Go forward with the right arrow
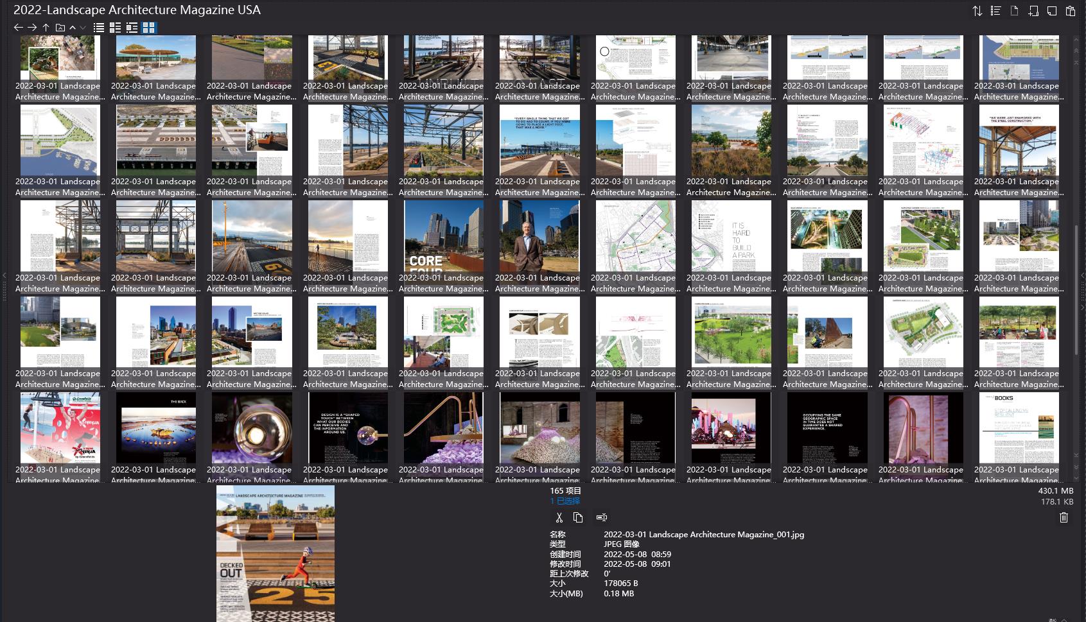Image resolution: width=1086 pixels, height=622 pixels. click(x=32, y=28)
